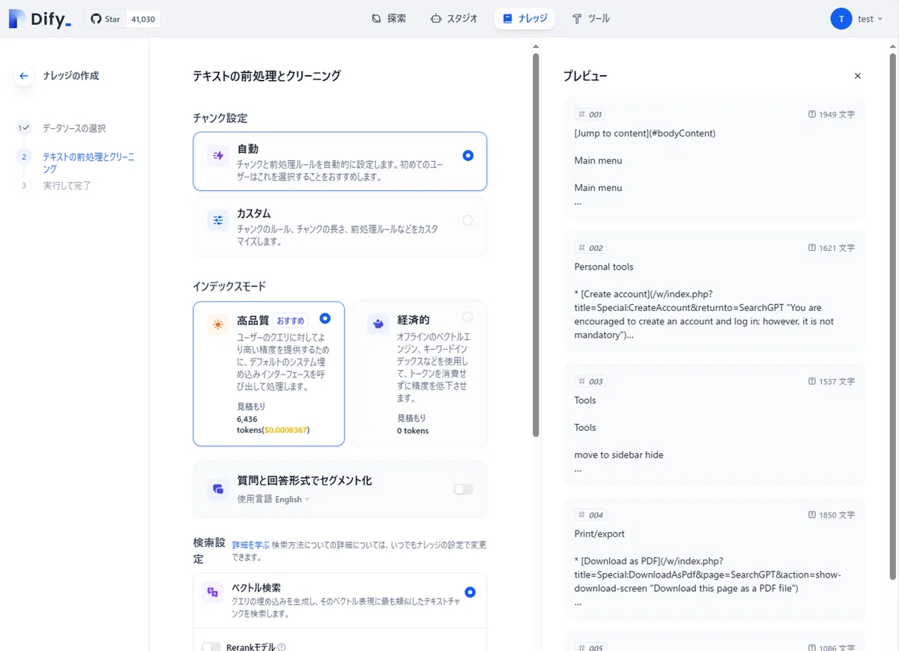The width and height of the screenshot is (899, 651).
Task: Click the 高品質 sun icon
Action: 218,324
